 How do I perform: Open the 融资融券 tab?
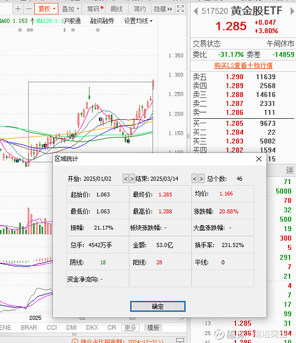(x=102, y=21)
